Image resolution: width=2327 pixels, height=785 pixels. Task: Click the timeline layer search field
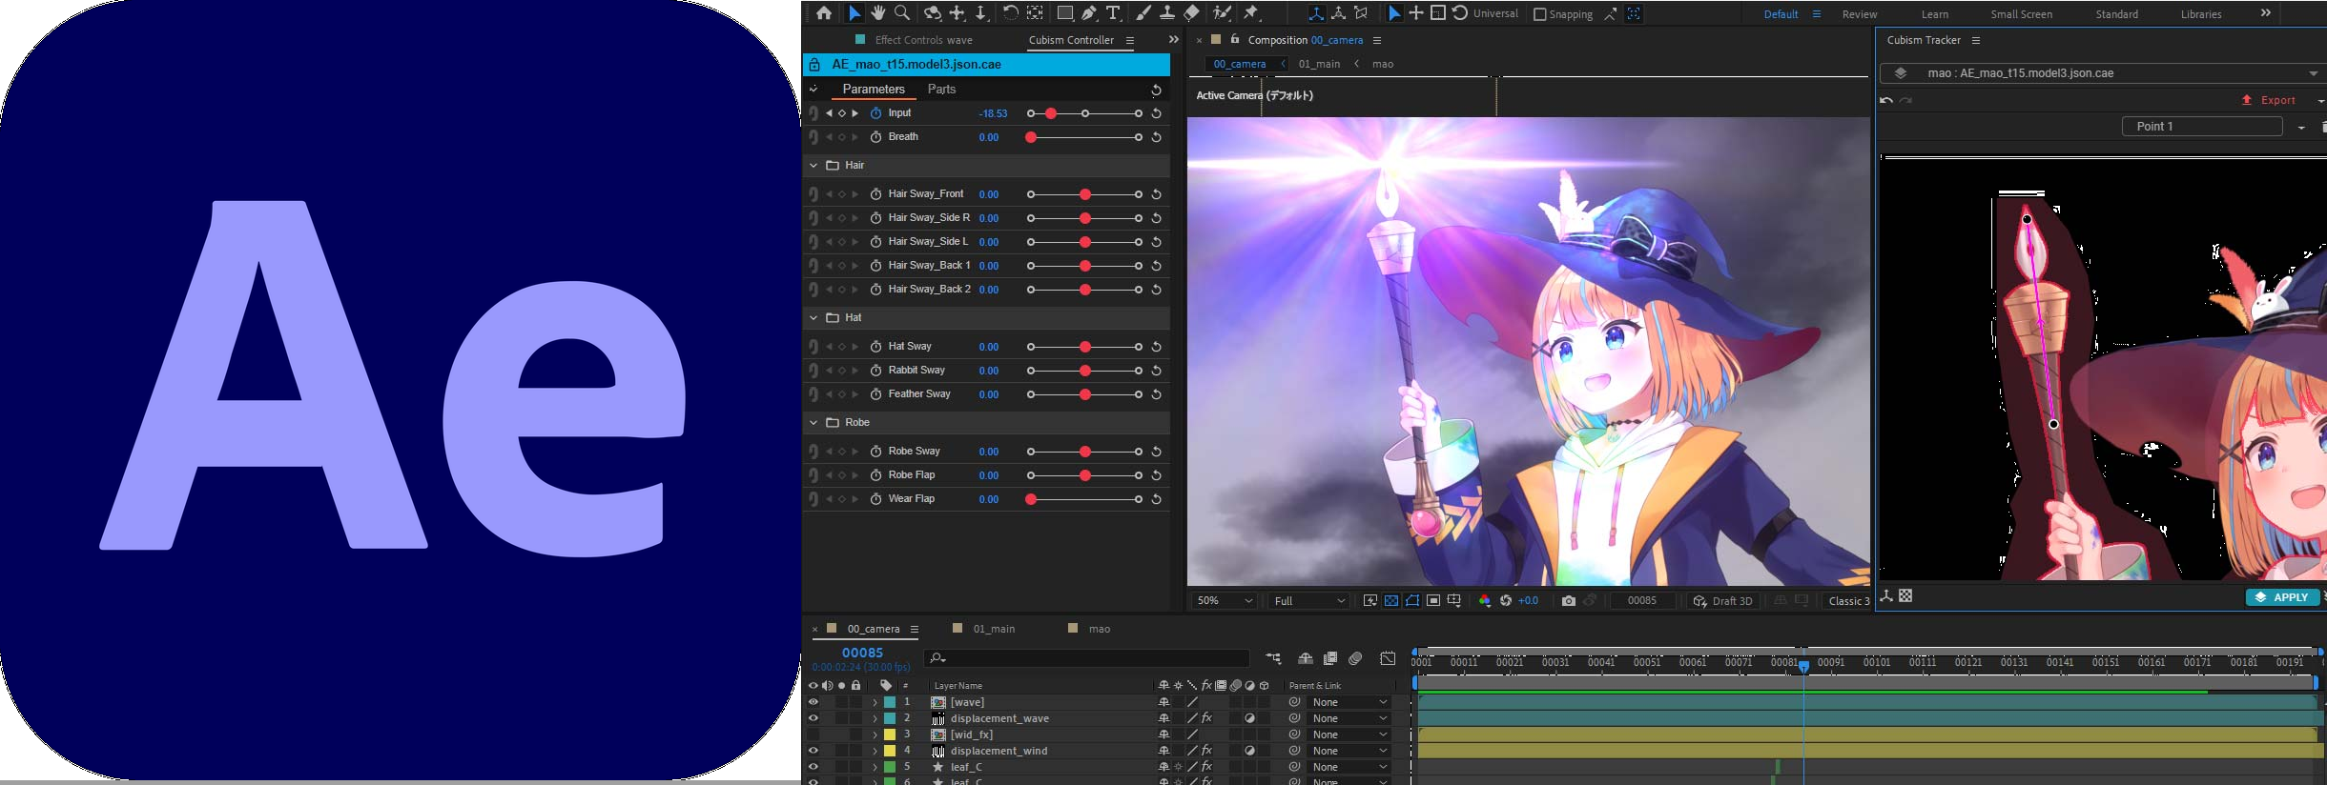click(x=1086, y=658)
